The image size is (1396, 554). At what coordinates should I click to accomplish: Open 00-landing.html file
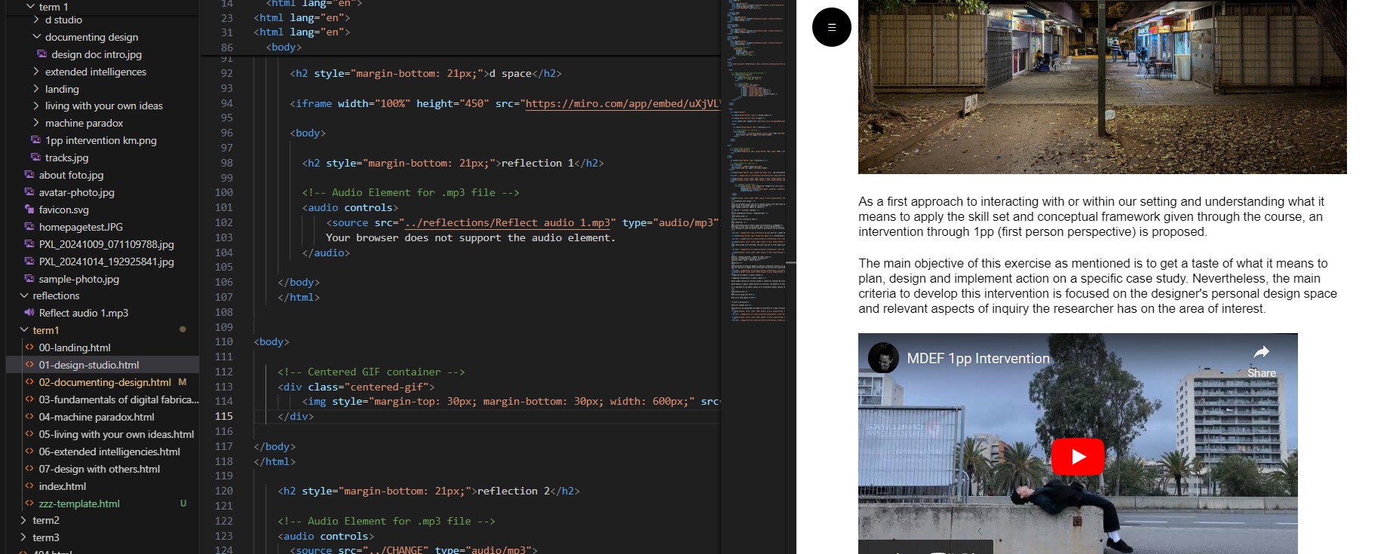point(74,347)
